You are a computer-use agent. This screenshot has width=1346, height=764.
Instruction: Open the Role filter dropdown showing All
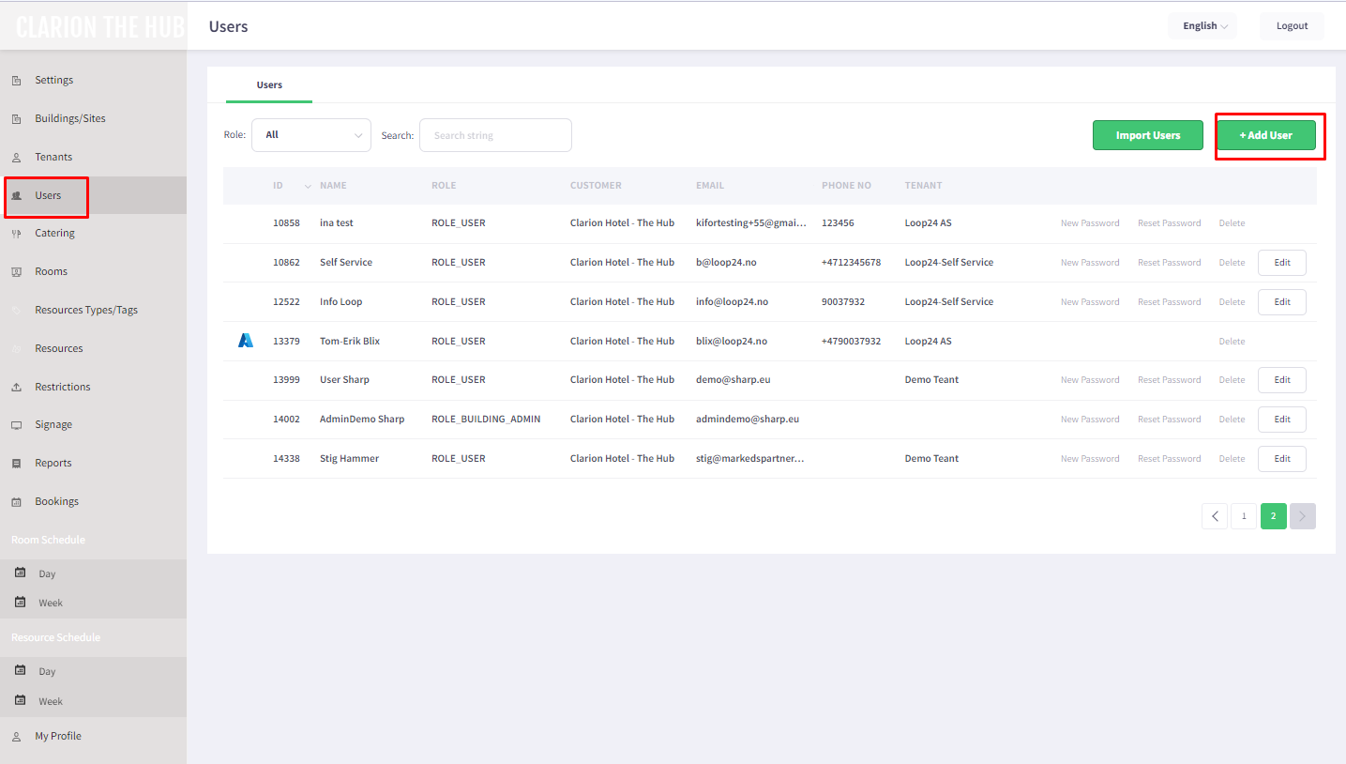[310, 134]
